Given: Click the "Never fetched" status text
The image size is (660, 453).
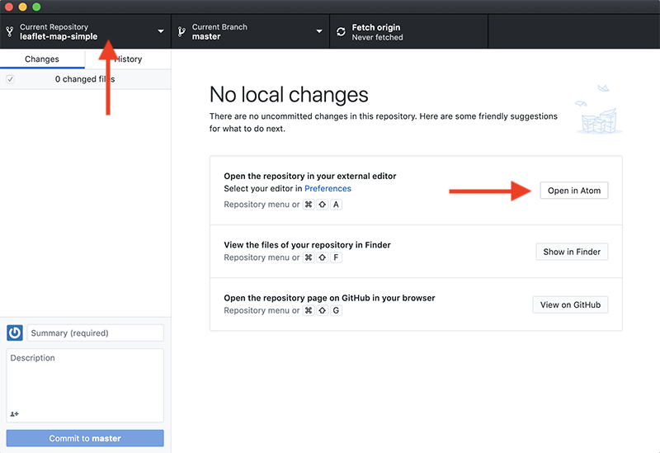Looking at the screenshot, I should [377, 37].
